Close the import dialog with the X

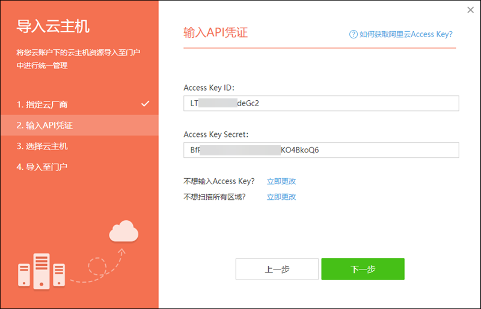point(471,10)
